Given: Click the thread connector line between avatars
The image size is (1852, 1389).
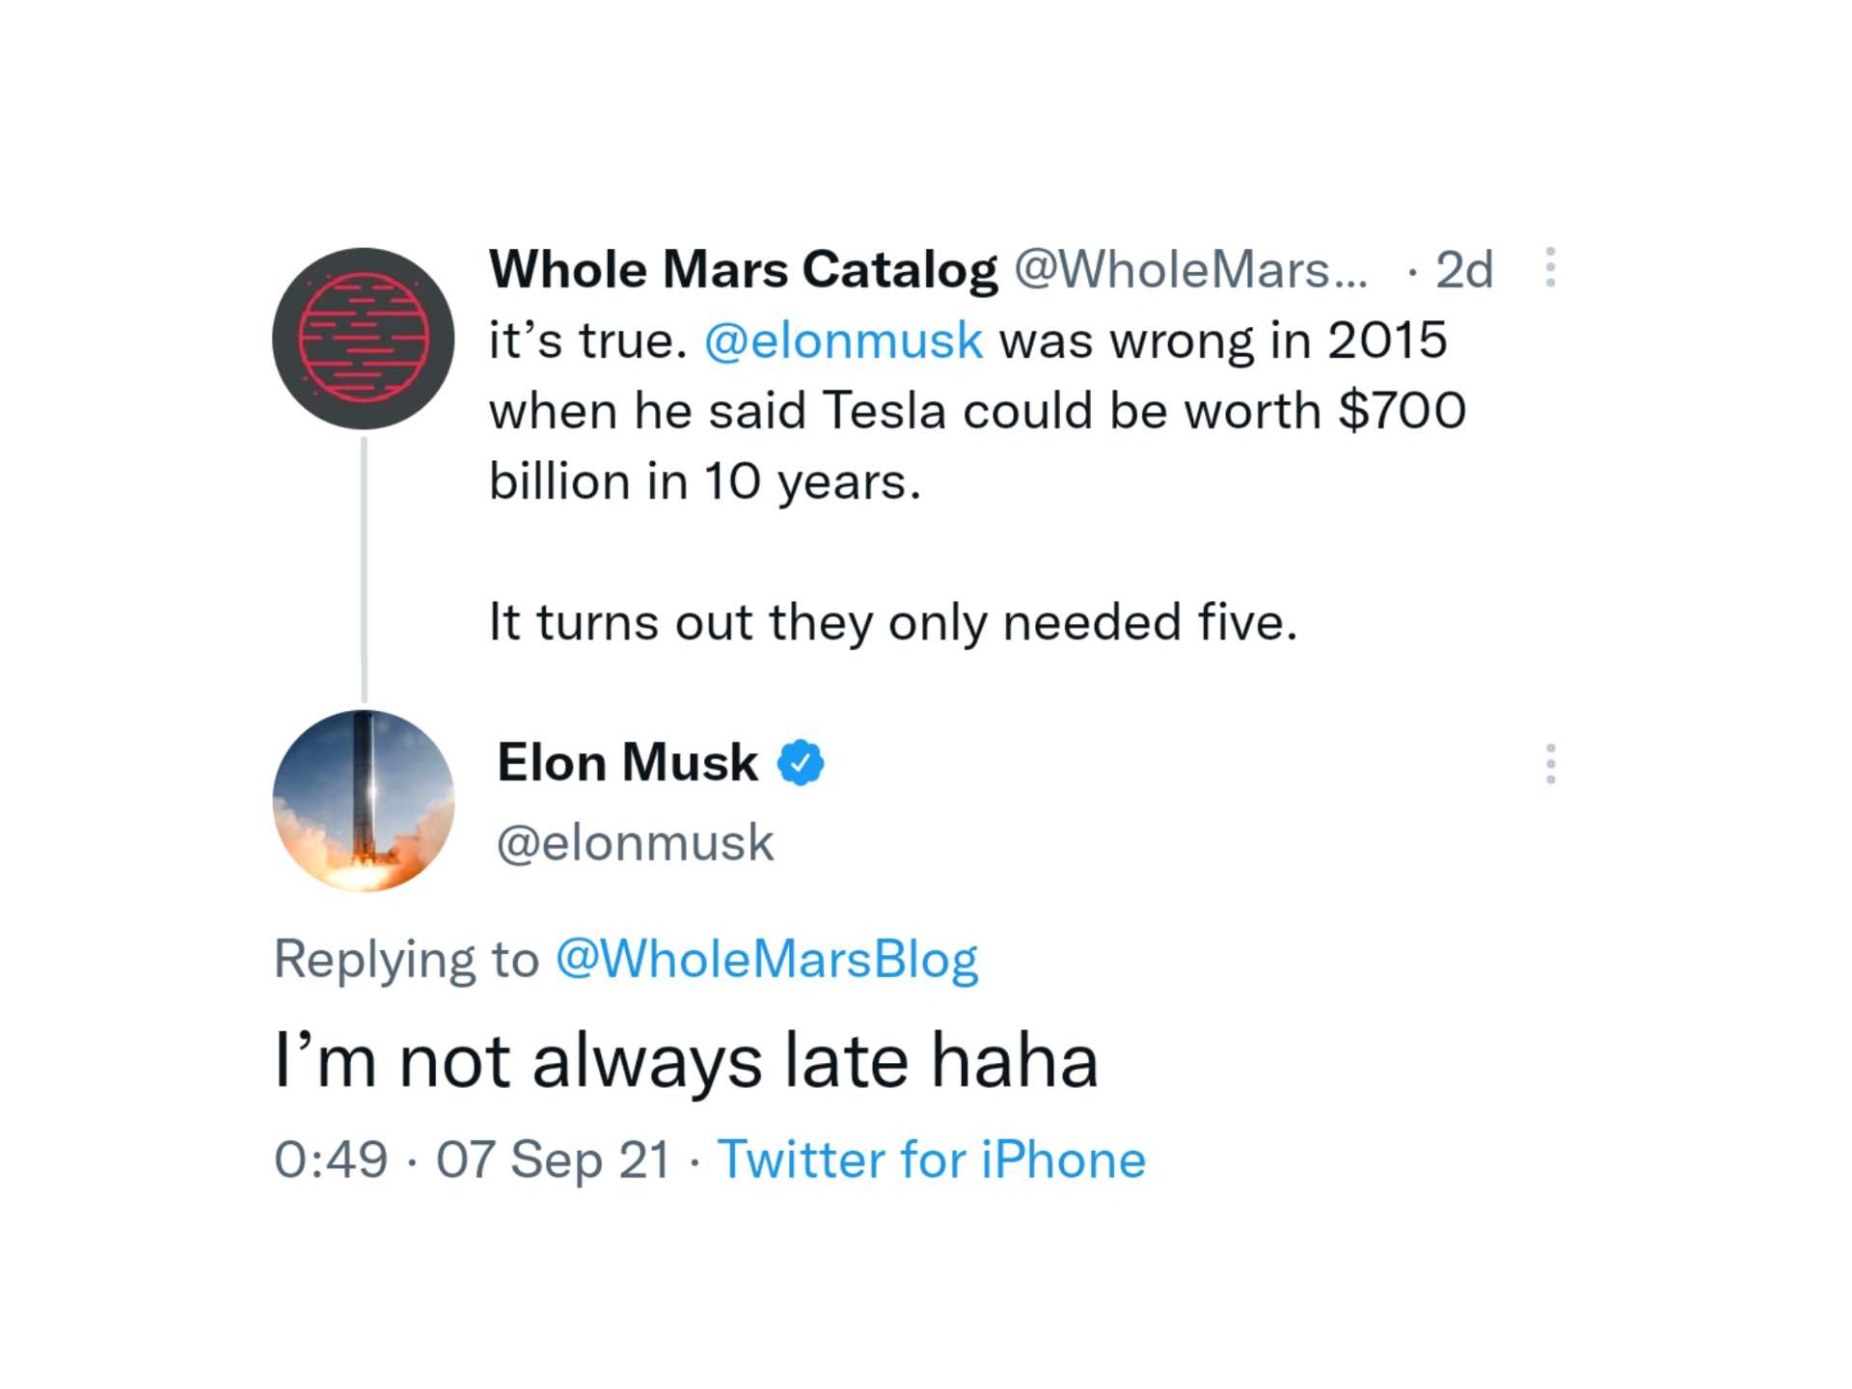Looking at the screenshot, I should [x=364, y=569].
